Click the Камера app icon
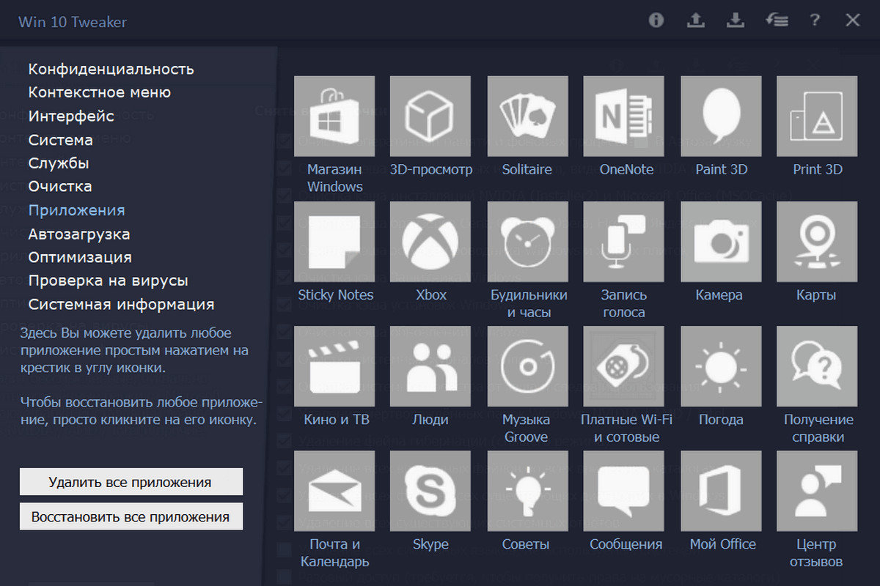 click(722, 242)
